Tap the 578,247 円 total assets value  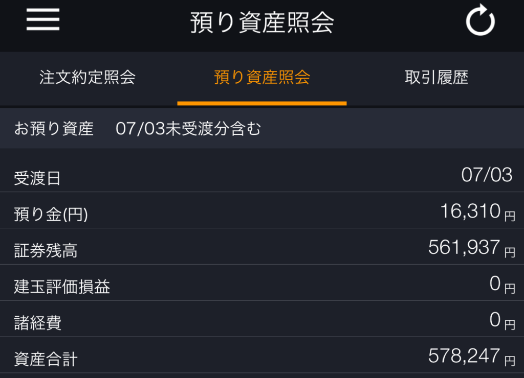point(471,357)
